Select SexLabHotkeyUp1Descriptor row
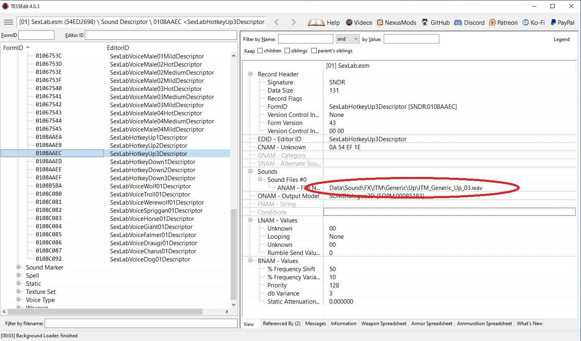The image size is (581, 341). [x=115, y=137]
